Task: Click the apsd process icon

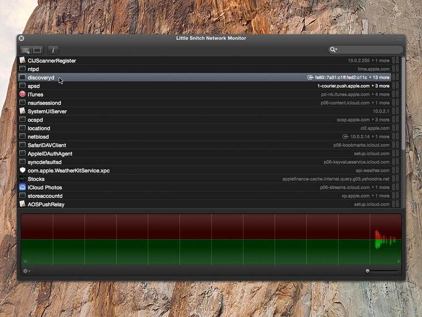Action: (x=22, y=86)
